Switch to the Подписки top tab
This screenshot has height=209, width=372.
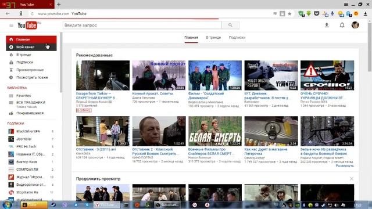coord(237,37)
